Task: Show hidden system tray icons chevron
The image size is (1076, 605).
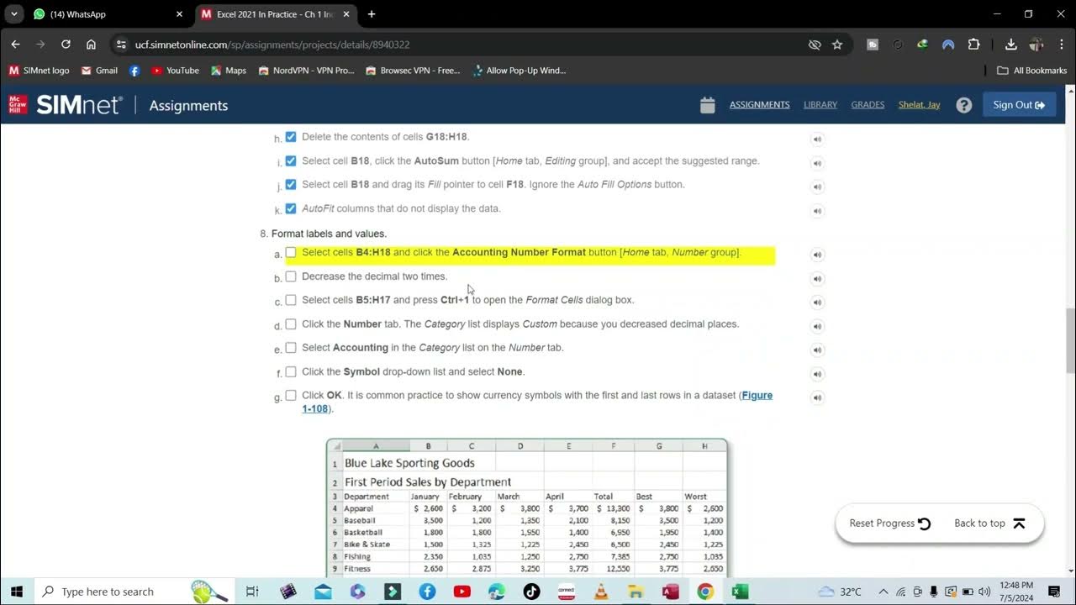Action: tap(883, 592)
